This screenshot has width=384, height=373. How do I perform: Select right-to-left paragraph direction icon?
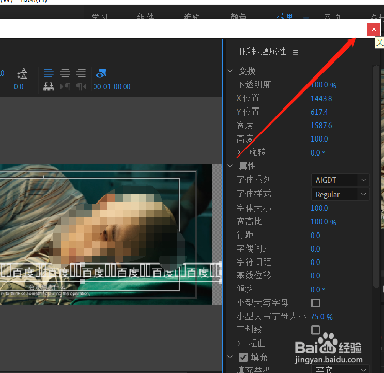click(81, 87)
